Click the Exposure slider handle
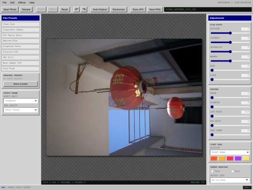Image resolution: width=253 pixels, height=190 pixels. point(230,33)
